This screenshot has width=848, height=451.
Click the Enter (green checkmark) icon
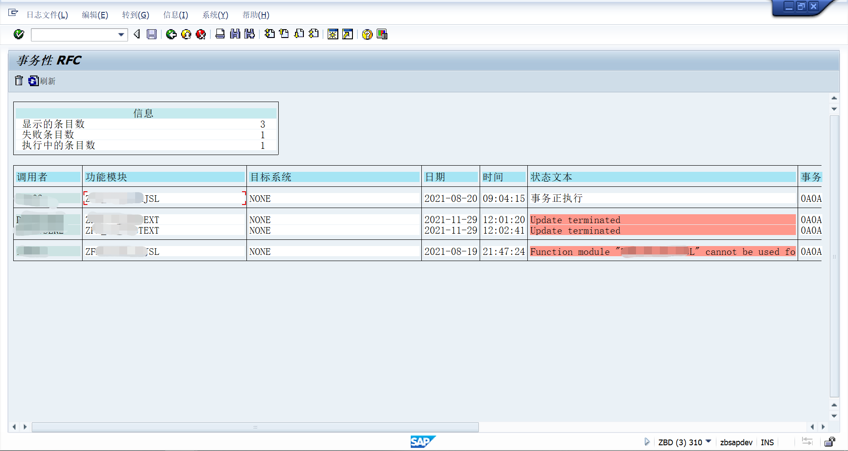tap(19, 34)
